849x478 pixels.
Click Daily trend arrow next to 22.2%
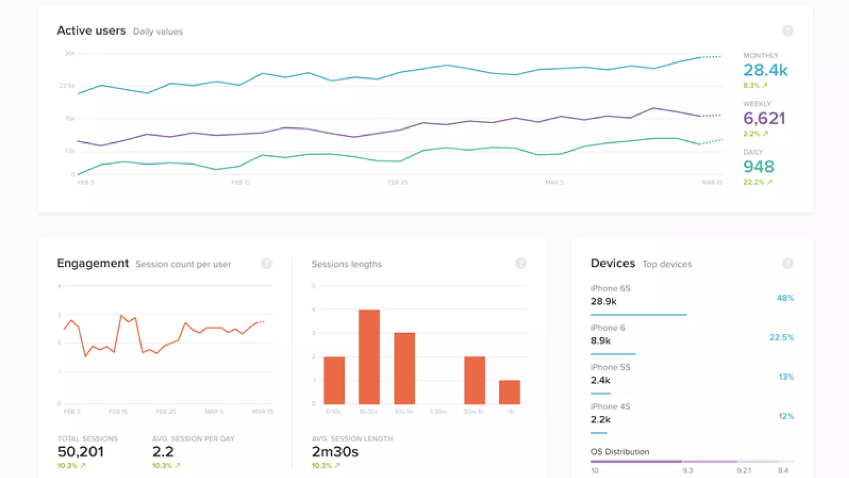(x=770, y=182)
